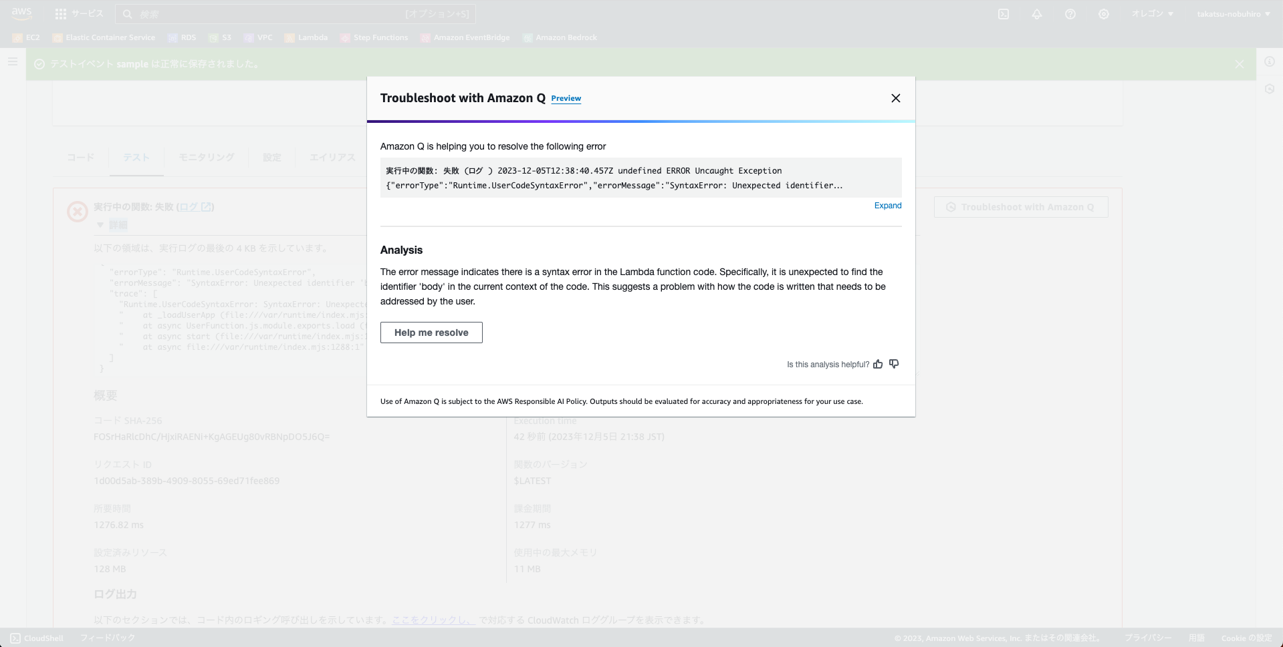Click the プライバシー footer link
Viewport: 1283px width, 647px height.
1148,638
